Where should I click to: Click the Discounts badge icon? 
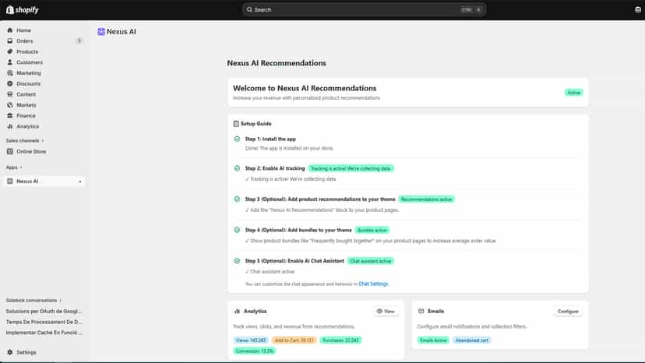10,83
